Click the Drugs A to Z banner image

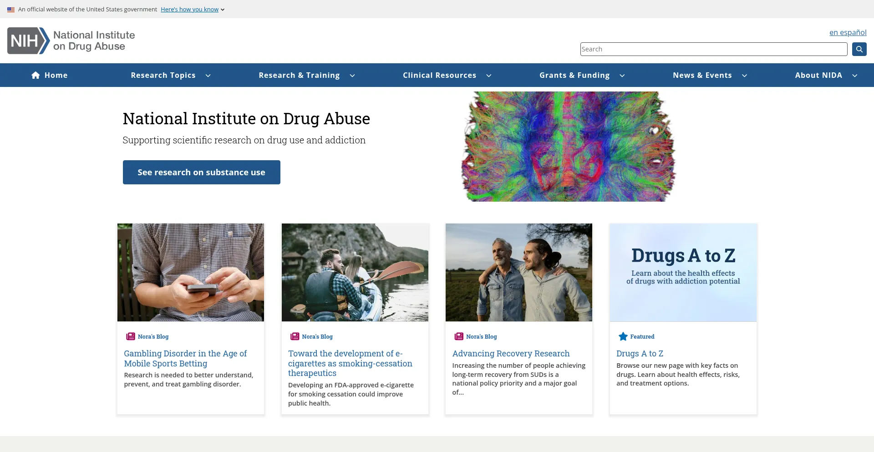[683, 272]
